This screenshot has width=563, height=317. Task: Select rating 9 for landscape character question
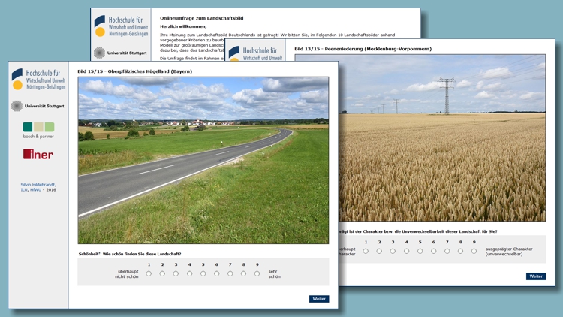(x=474, y=251)
